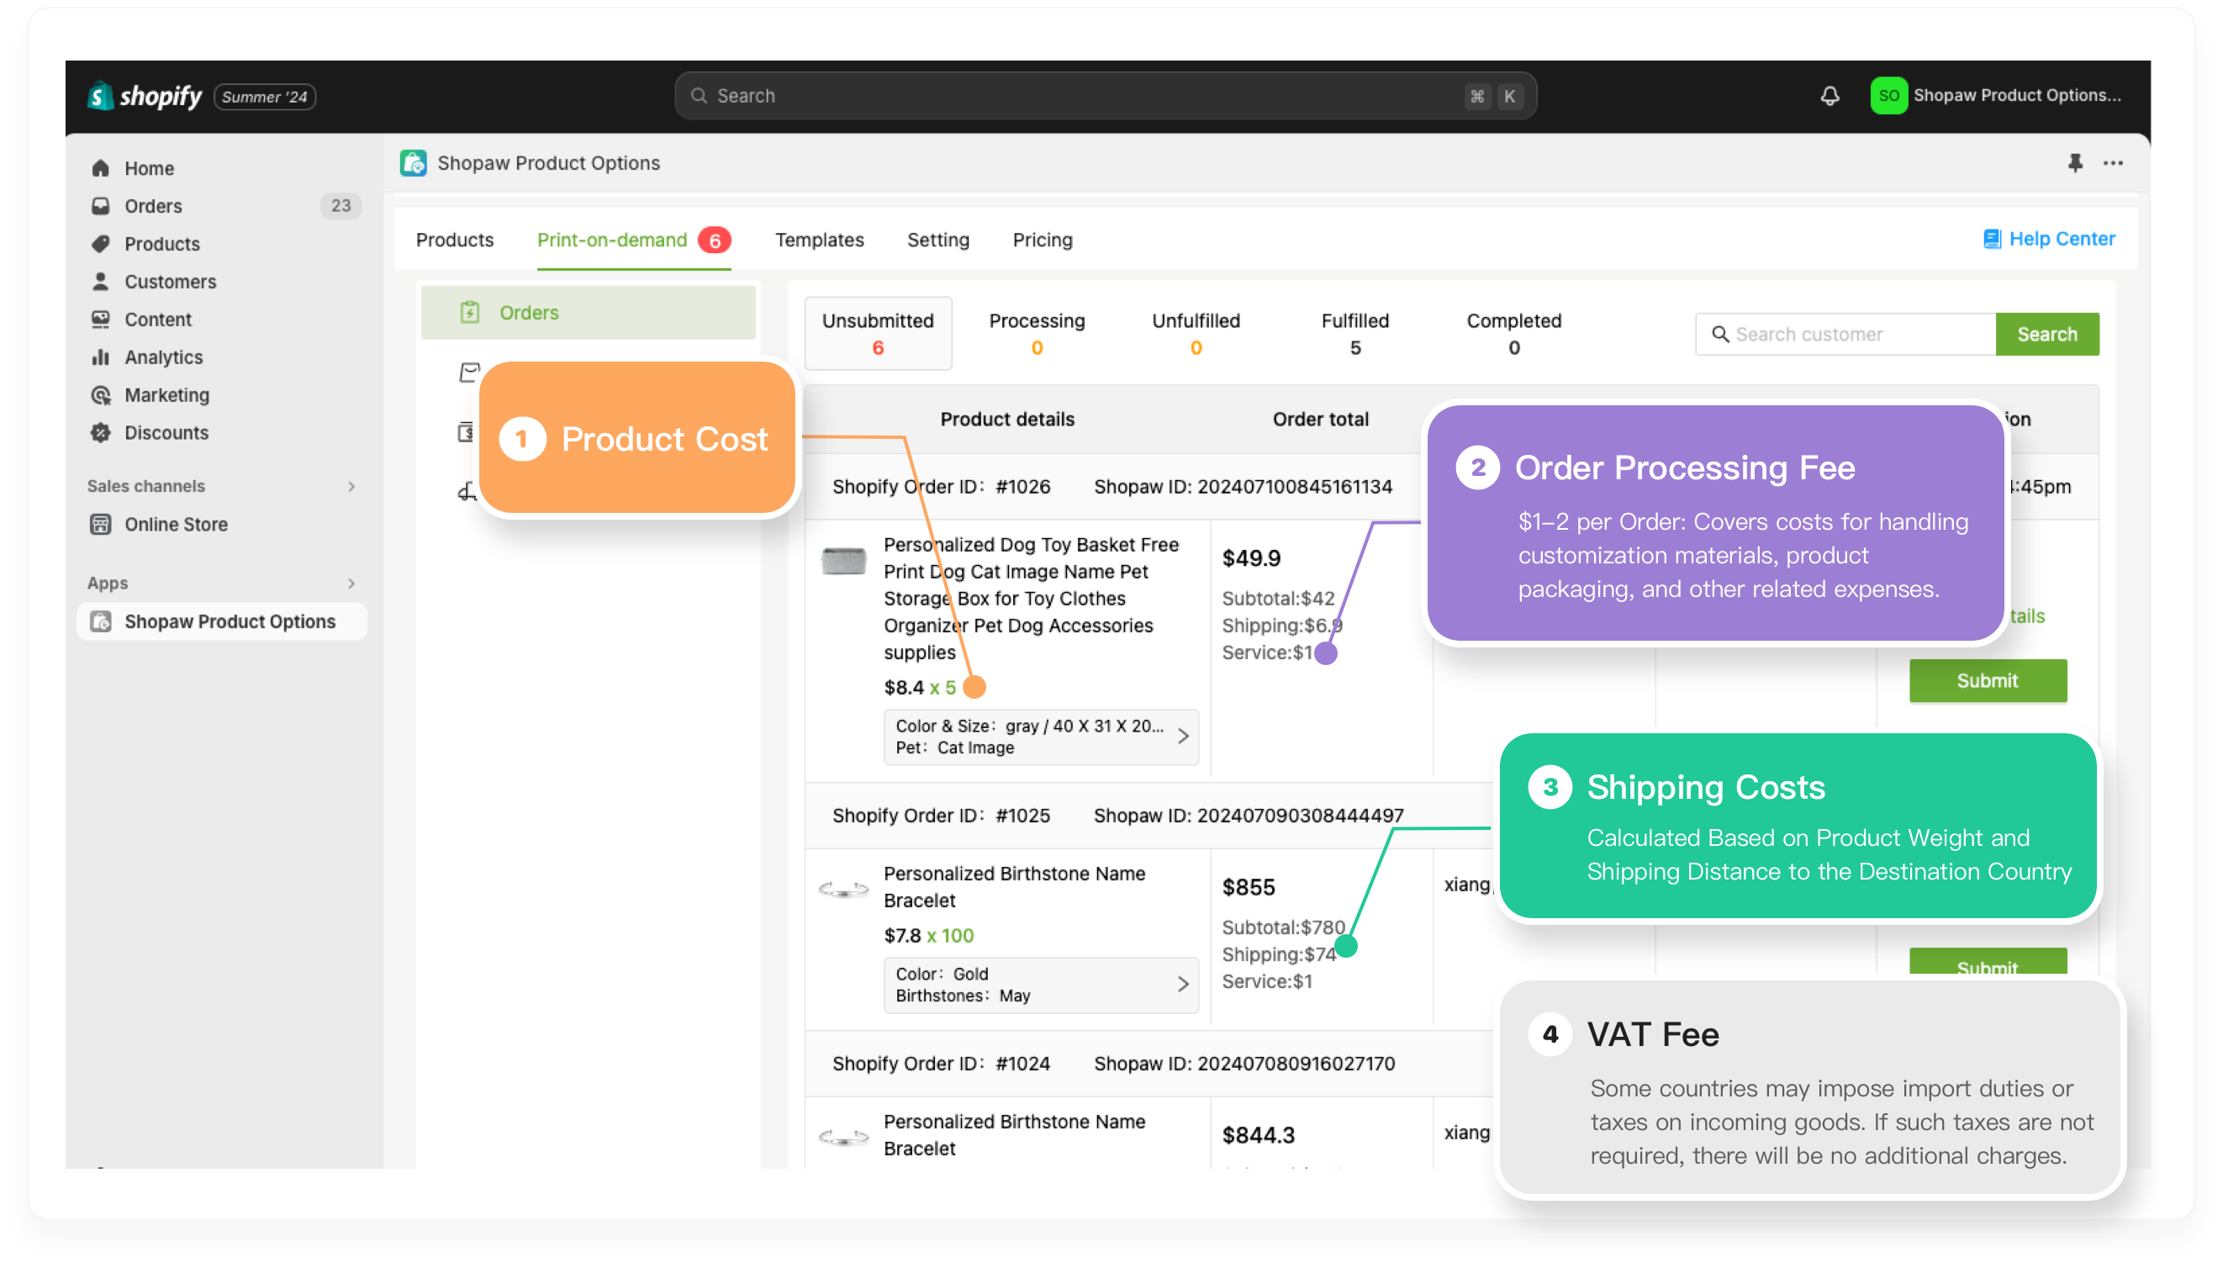
Task: Open Shopaw Product Options account menu
Action: pos(1996,96)
